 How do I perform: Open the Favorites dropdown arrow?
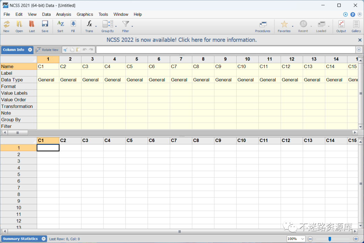point(293,27)
